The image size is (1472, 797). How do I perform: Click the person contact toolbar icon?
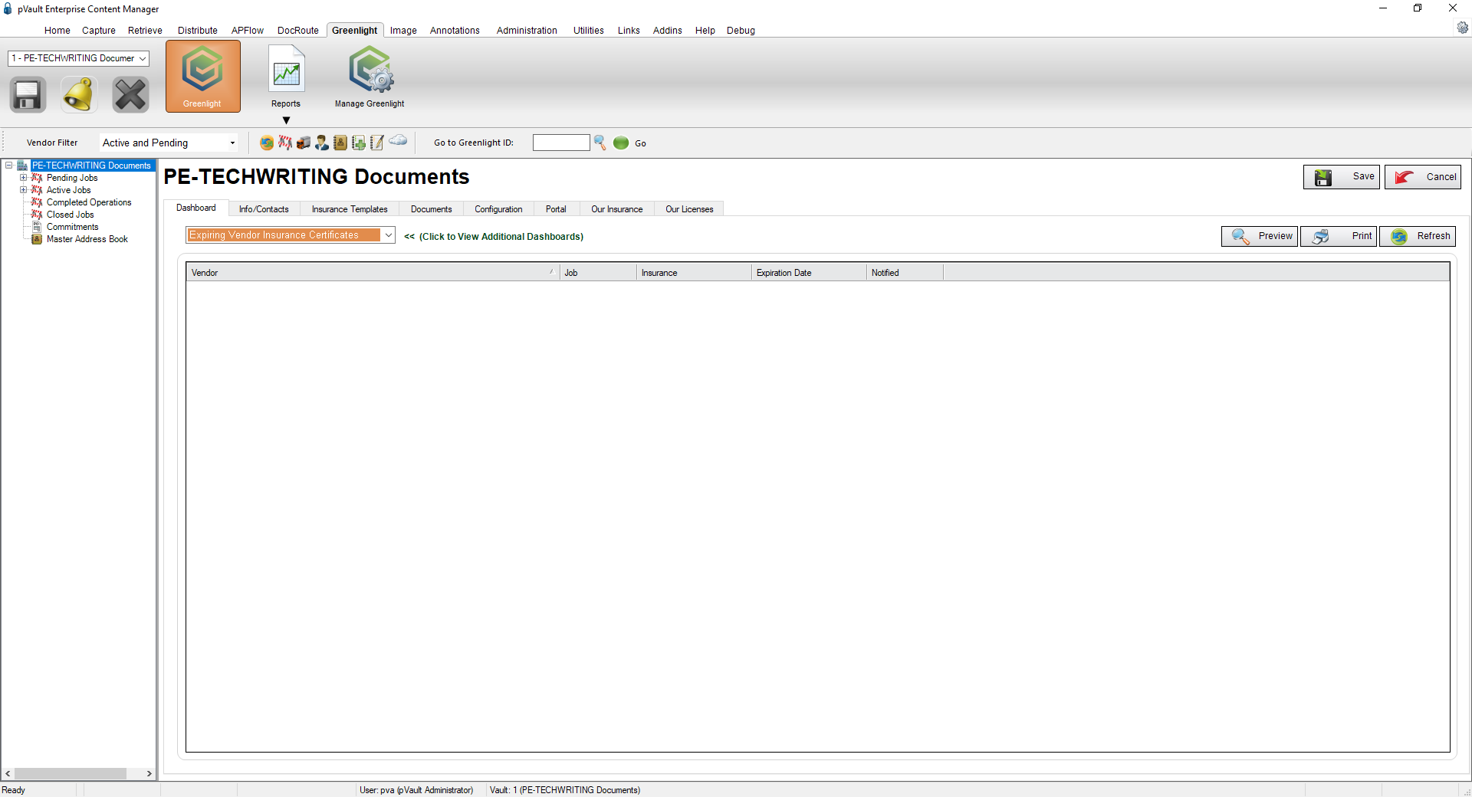[322, 143]
